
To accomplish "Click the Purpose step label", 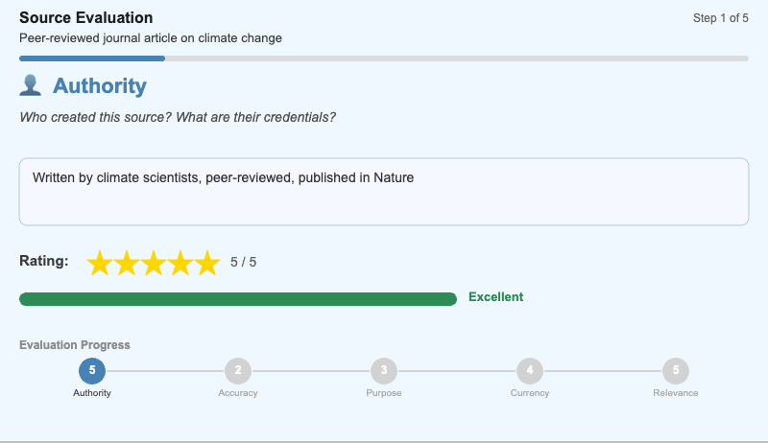I will 384,393.
